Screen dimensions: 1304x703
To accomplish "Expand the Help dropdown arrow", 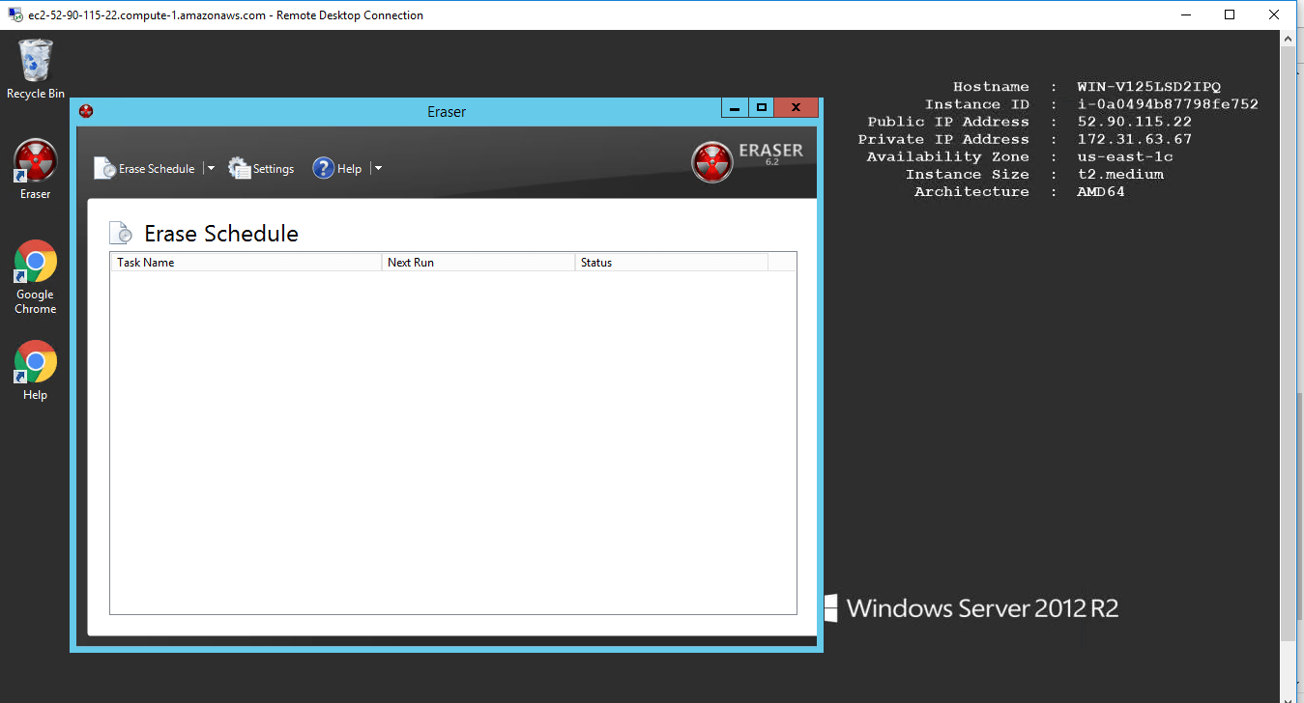I will (x=378, y=168).
